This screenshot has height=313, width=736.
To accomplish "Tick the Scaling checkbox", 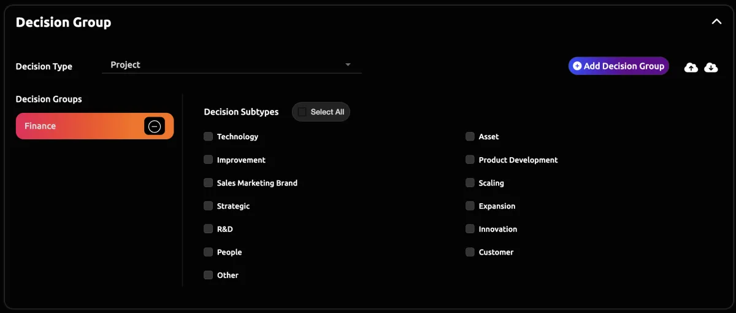I will (470, 183).
